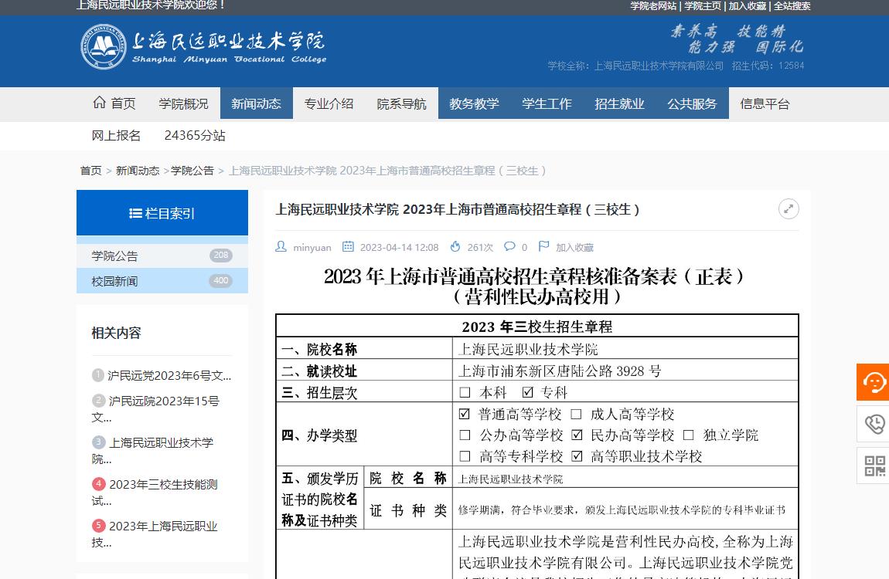Open the 学院老网站 top link
The image size is (889, 579).
653,5
